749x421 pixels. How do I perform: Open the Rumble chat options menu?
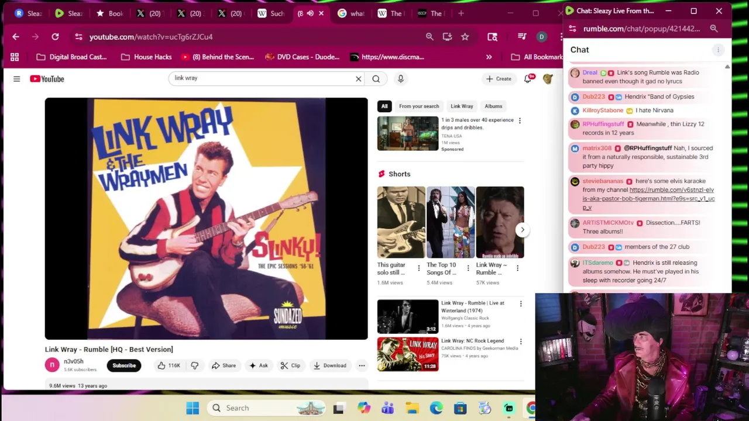[x=718, y=50]
